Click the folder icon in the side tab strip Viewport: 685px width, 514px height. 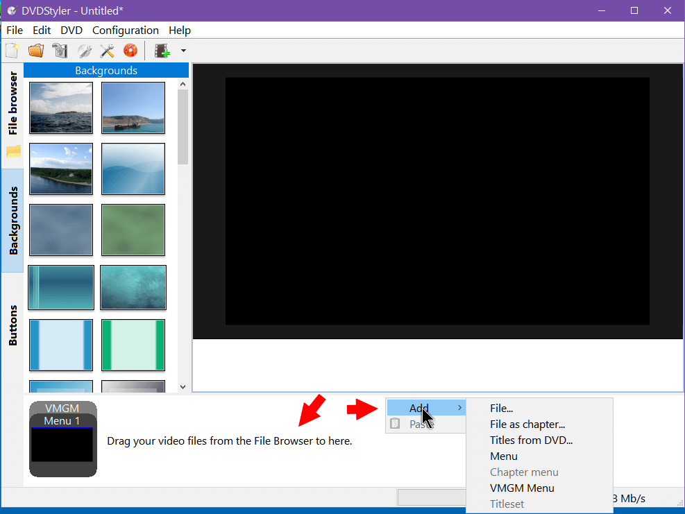tap(14, 151)
